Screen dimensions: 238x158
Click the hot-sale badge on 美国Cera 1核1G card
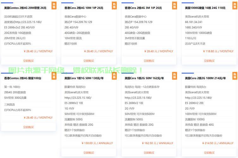click(x=114, y=76)
